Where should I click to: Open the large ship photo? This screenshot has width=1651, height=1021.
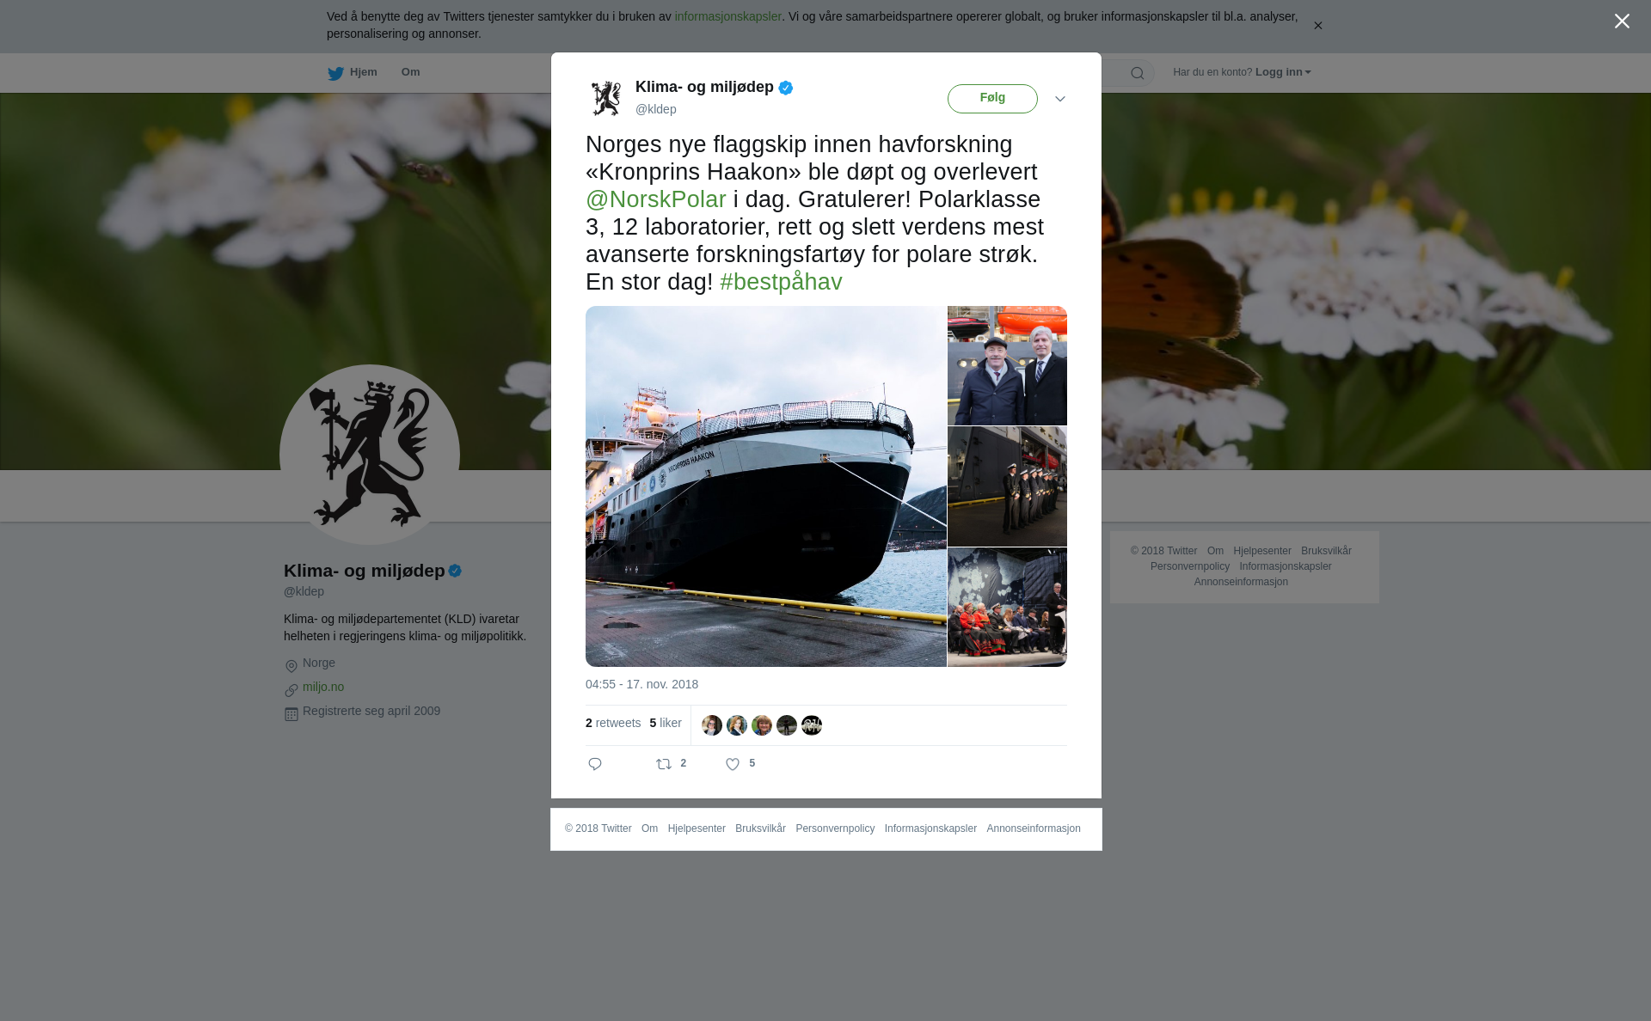point(766,486)
